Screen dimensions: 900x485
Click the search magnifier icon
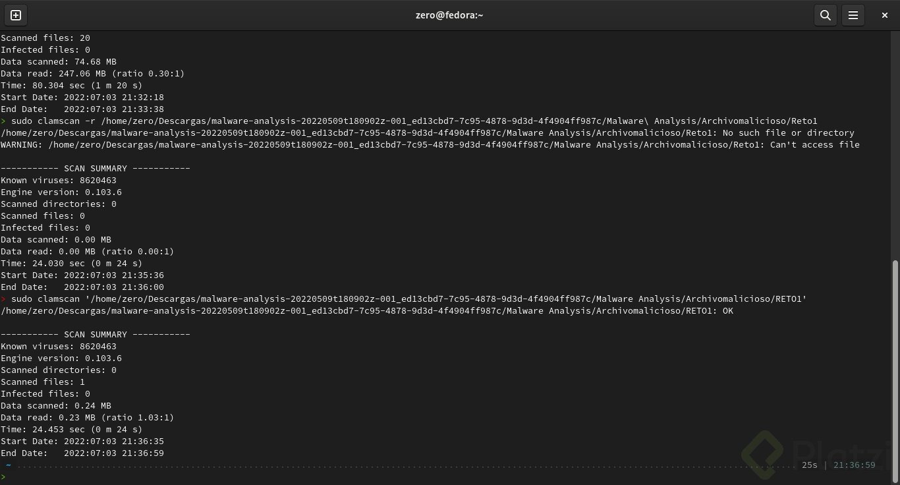[825, 15]
